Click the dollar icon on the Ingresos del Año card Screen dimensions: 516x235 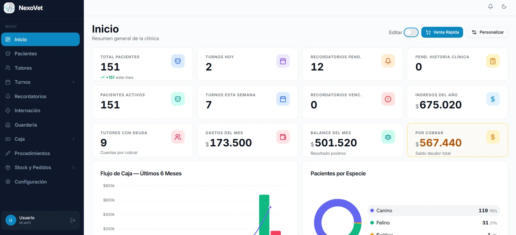pyautogui.click(x=493, y=99)
